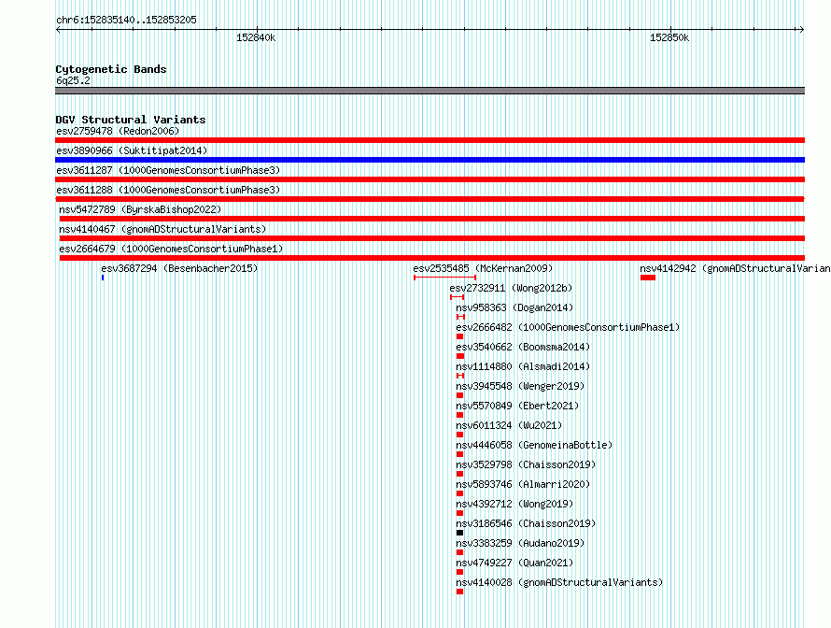This screenshot has width=831, height=628.
Task: Select the blue esv3890966 variant bar
Action: (430, 160)
